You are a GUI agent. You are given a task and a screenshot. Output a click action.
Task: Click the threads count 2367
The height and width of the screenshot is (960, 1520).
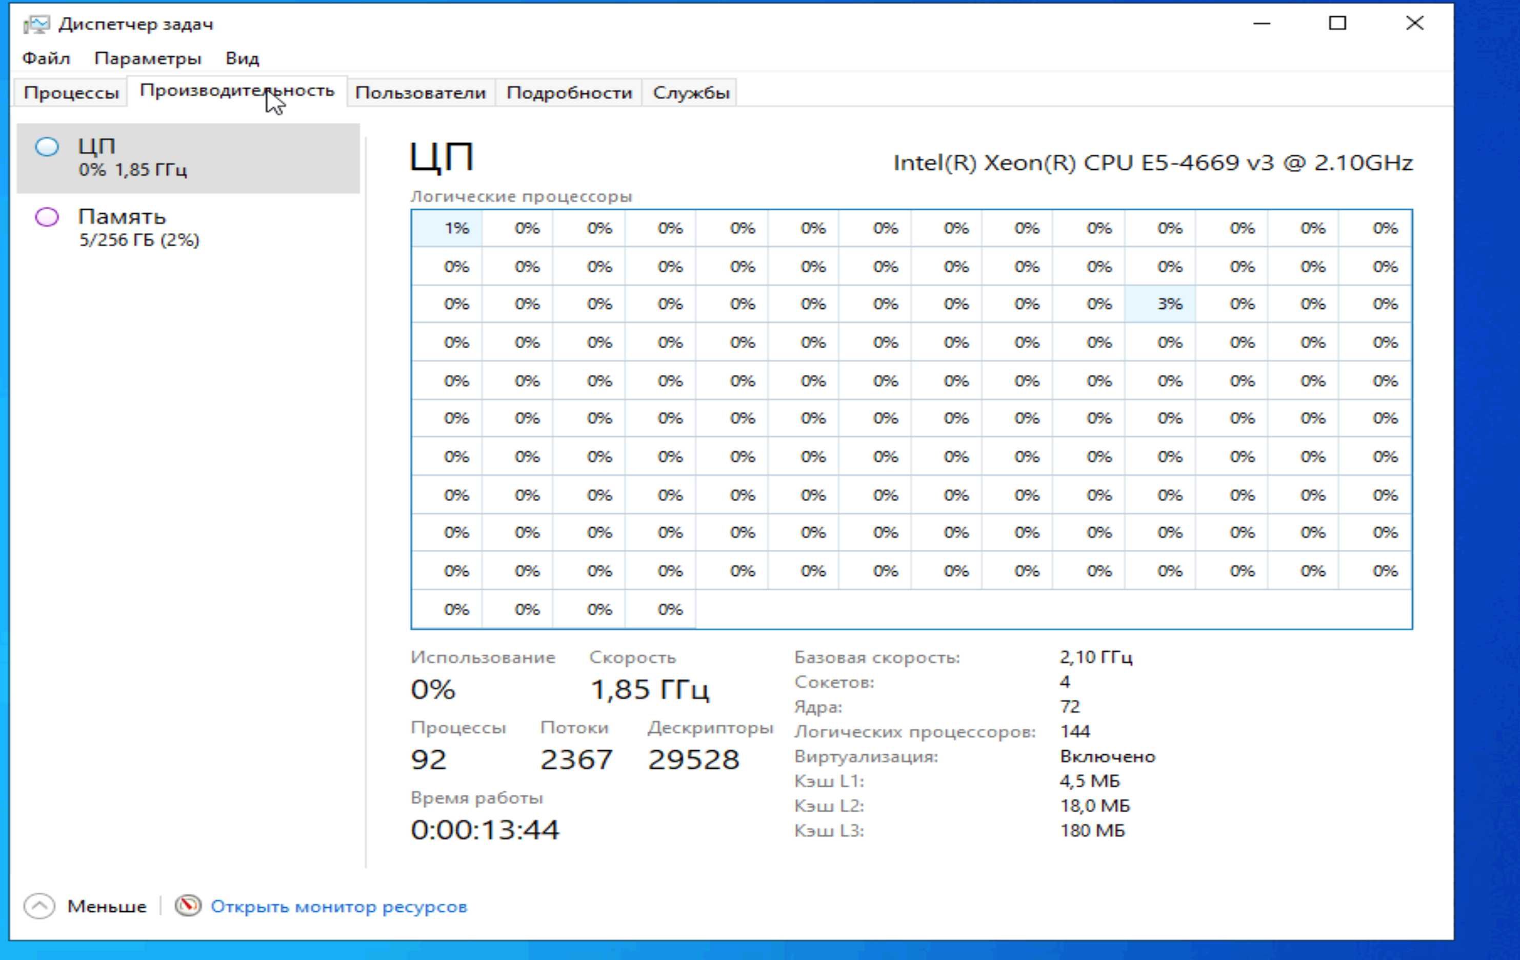coord(576,759)
